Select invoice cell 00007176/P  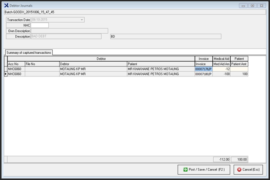pos(203,69)
